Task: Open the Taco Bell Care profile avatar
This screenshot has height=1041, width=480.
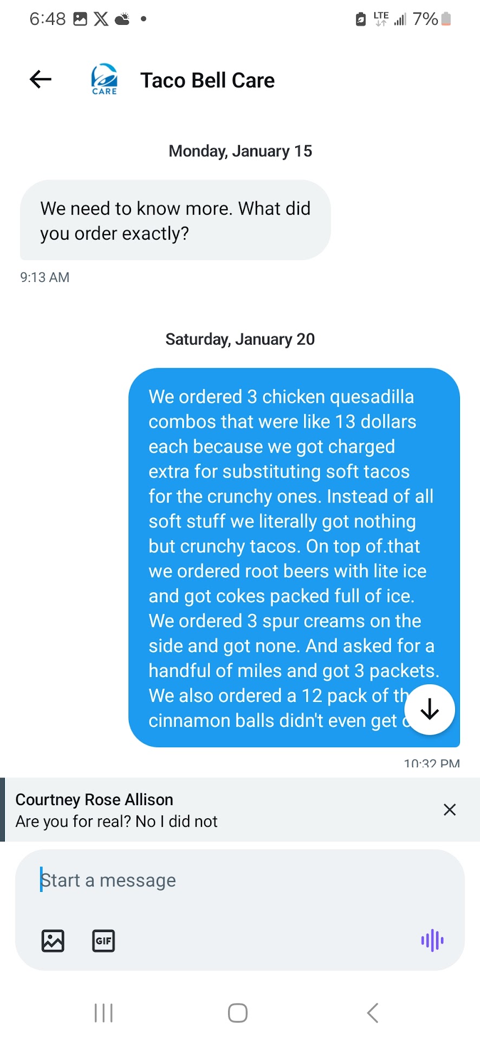Action: (x=104, y=80)
